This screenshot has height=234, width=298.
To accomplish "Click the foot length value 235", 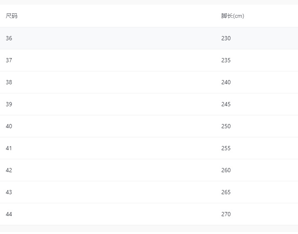I will tap(226, 60).
